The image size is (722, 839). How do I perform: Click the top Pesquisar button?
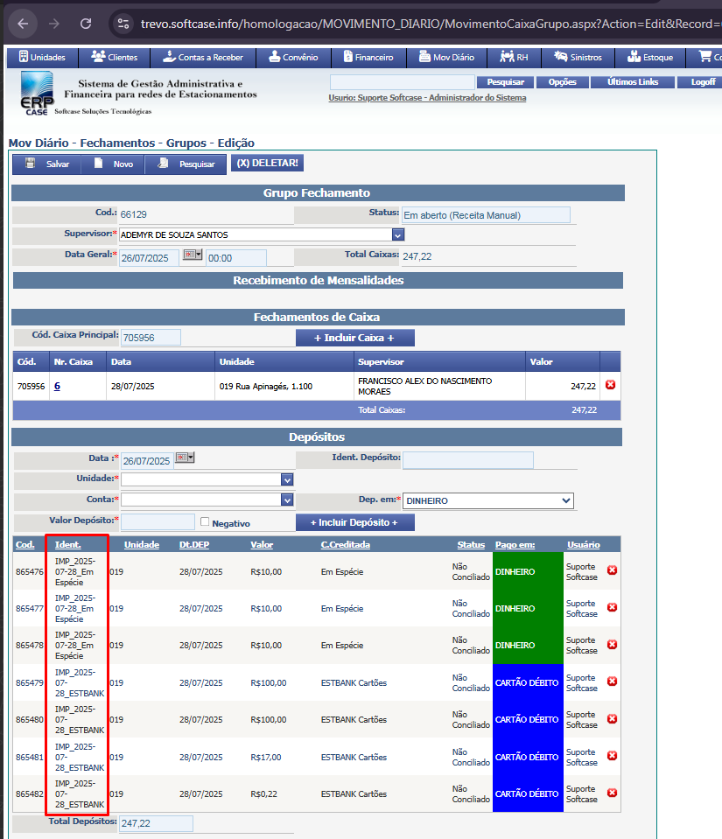click(x=505, y=82)
